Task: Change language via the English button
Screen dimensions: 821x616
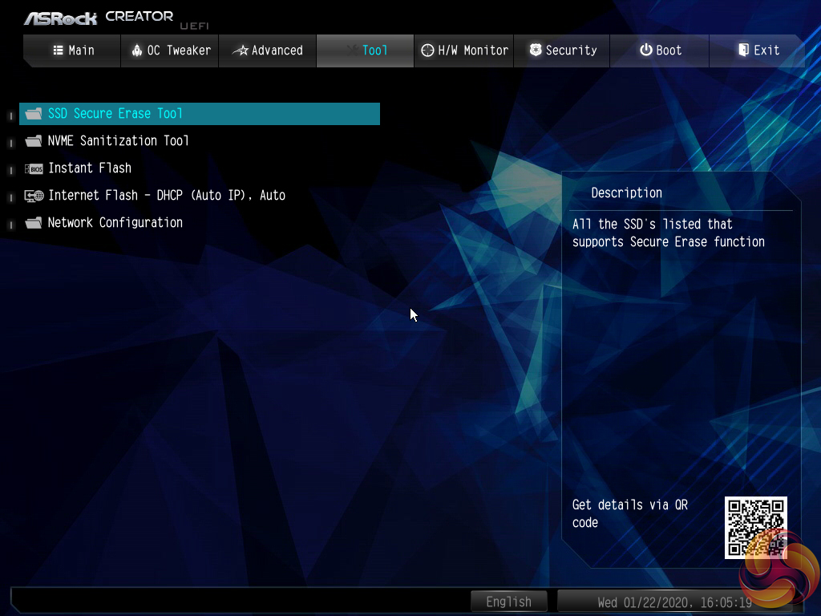Action: (508, 602)
